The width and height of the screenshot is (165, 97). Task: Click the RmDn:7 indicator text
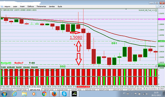[x=19, y=63]
